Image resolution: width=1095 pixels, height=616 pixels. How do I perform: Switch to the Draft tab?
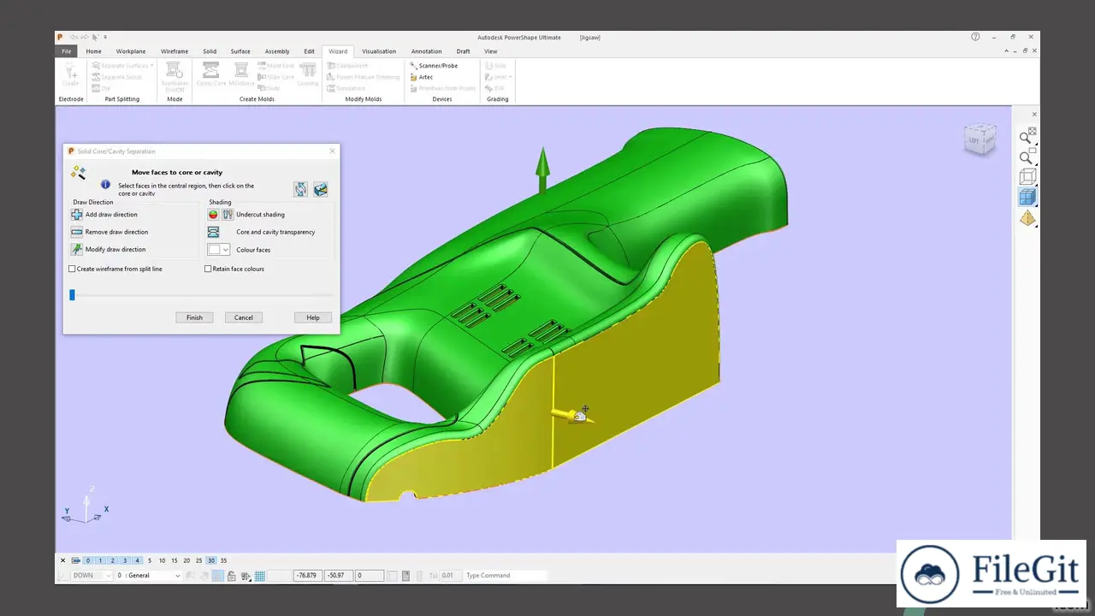[x=463, y=51]
